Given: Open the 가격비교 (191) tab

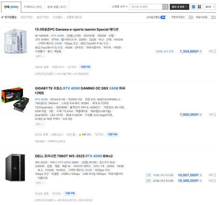Looking at the screenshot, I should coord(33,7).
